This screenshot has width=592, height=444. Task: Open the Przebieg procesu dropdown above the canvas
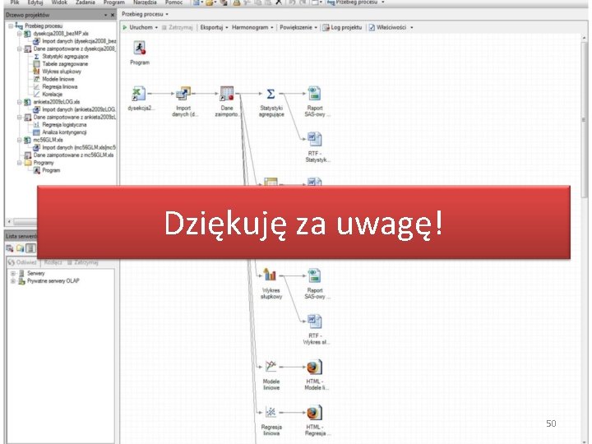pyautogui.click(x=145, y=14)
